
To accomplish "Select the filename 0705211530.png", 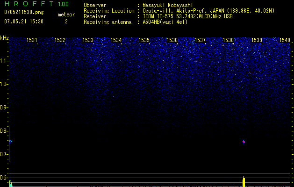I will (24, 12).
